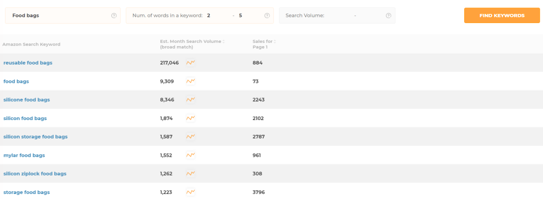Open trend chart for reusable food bags
Image resolution: width=543 pixels, height=199 pixels.
(190, 63)
